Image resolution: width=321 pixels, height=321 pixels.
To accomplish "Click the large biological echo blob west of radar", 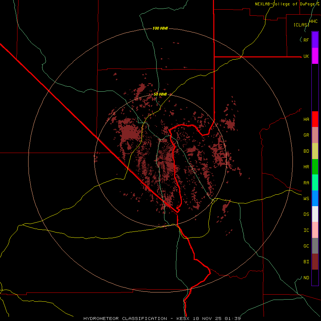I will pyautogui.click(x=129, y=132).
